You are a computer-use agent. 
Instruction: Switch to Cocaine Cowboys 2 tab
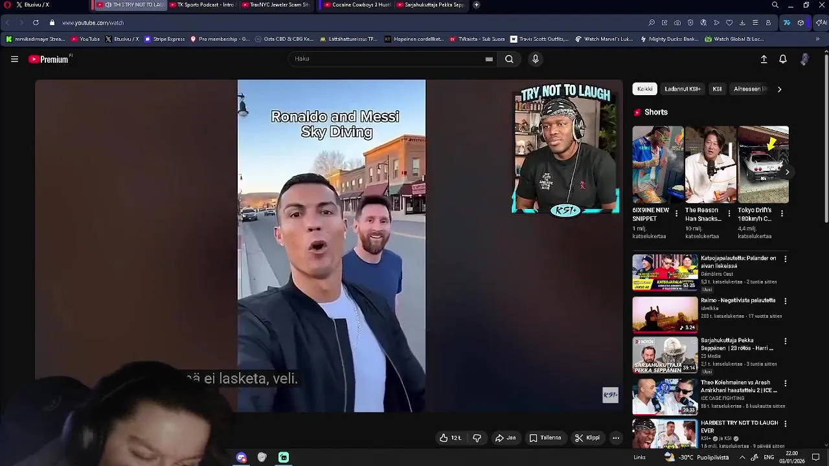(358, 5)
